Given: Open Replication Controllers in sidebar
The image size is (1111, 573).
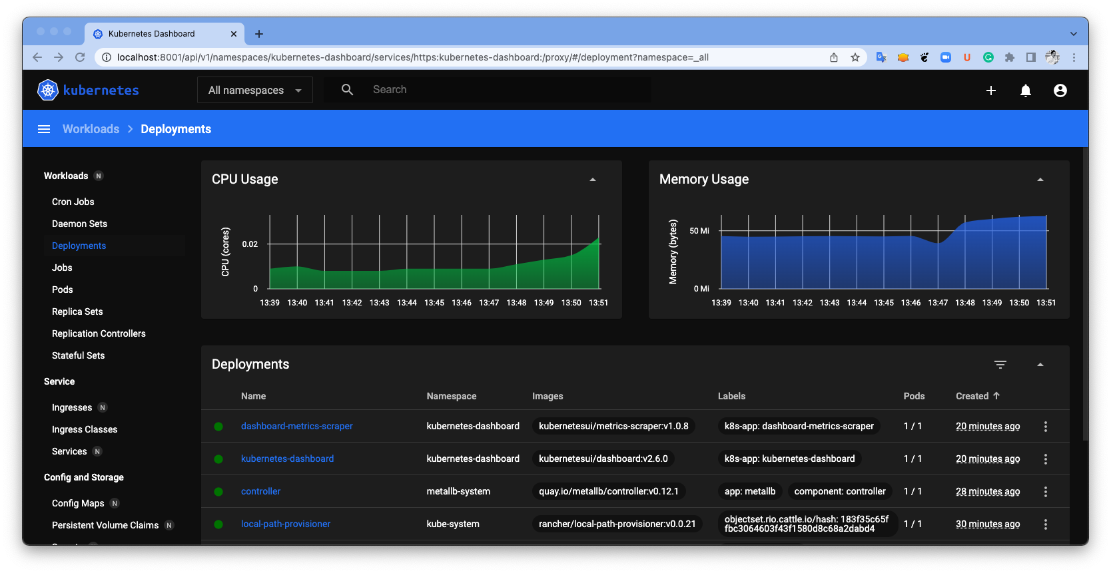Looking at the screenshot, I should coord(99,333).
